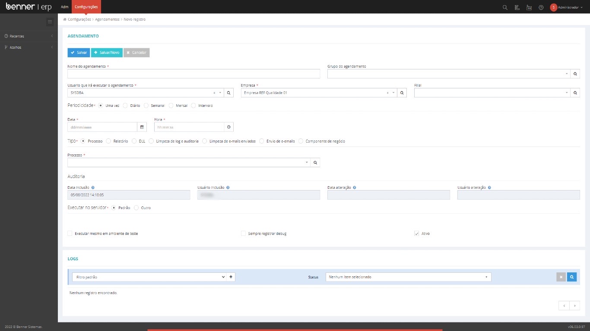This screenshot has height=331, width=590.
Task: Expand the Empresa dropdown arrow
Action: (393, 93)
